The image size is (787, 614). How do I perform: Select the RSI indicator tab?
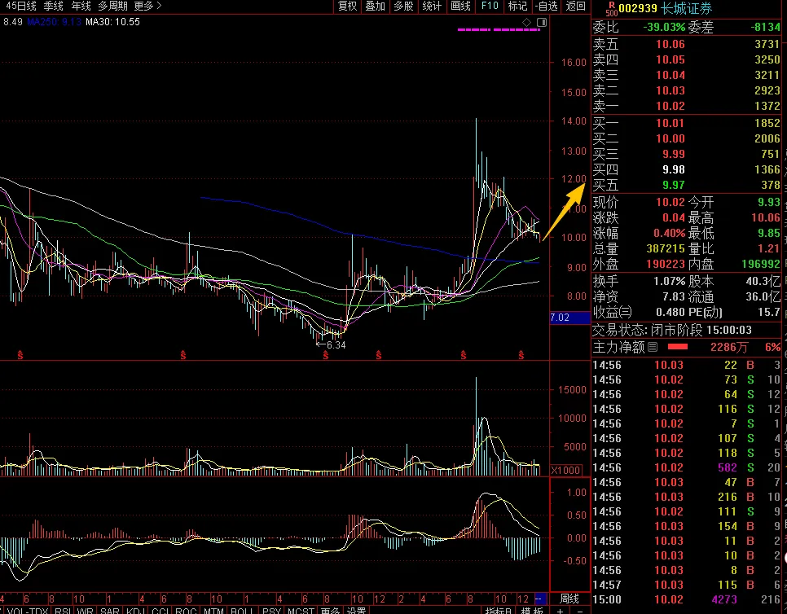click(62, 611)
